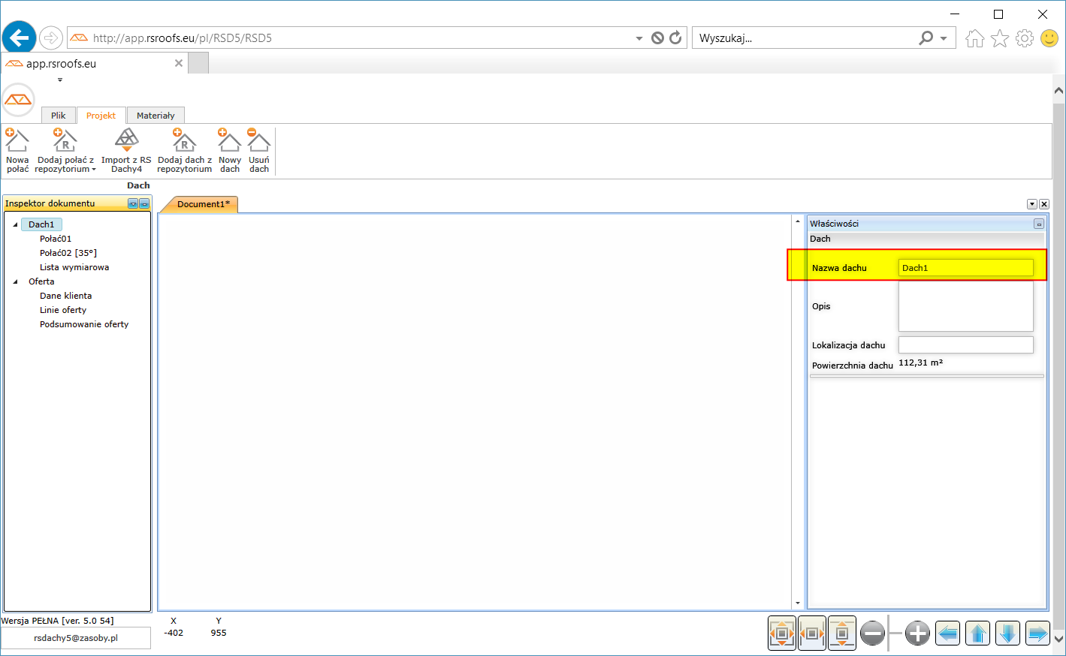The width and height of the screenshot is (1066, 656).
Task: Click the Lokalizacja dachu input field
Action: [x=965, y=345]
